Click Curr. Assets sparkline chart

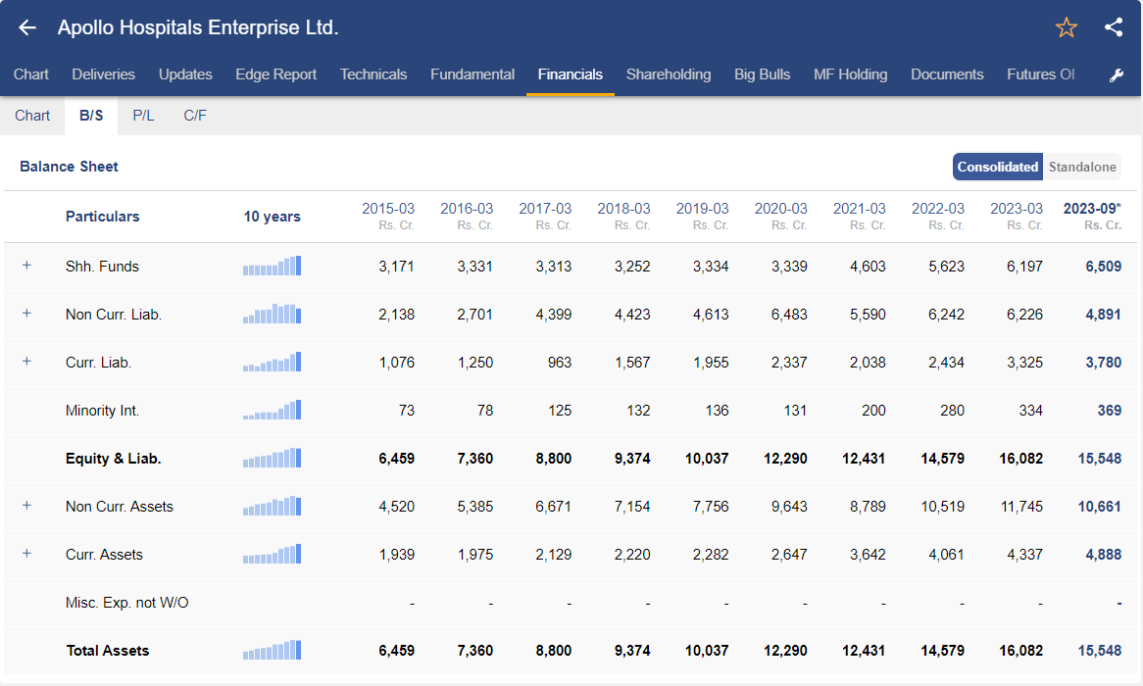coord(272,554)
